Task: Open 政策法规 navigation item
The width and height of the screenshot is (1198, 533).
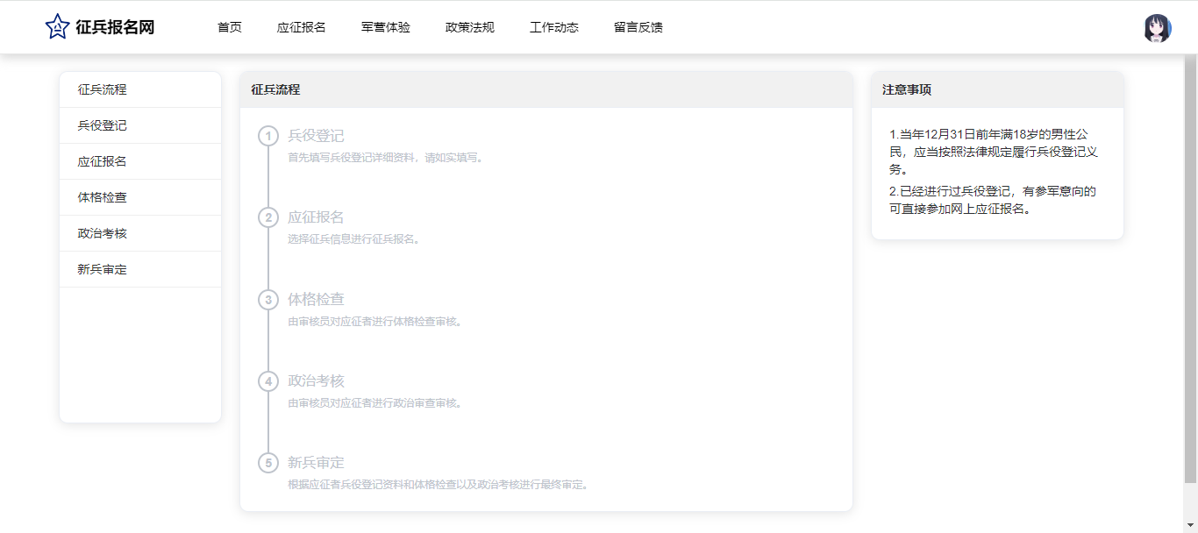Action: (x=470, y=27)
